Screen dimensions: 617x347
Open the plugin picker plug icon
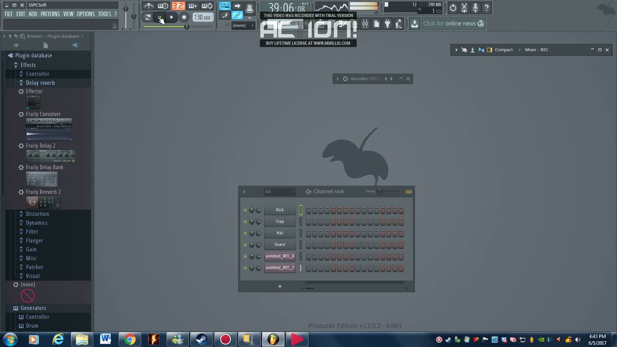pyautogui.click(x=388, y=24)
